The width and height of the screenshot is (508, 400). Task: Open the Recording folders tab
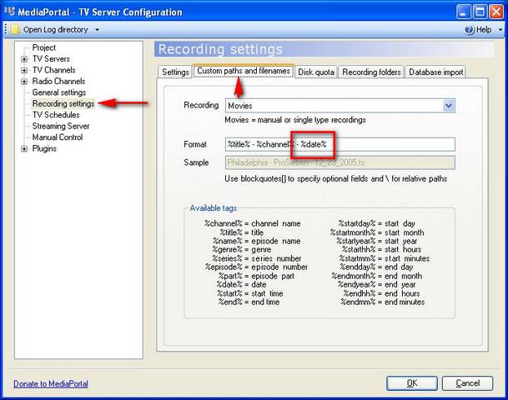pyautogui.click(x=371, y=72)
